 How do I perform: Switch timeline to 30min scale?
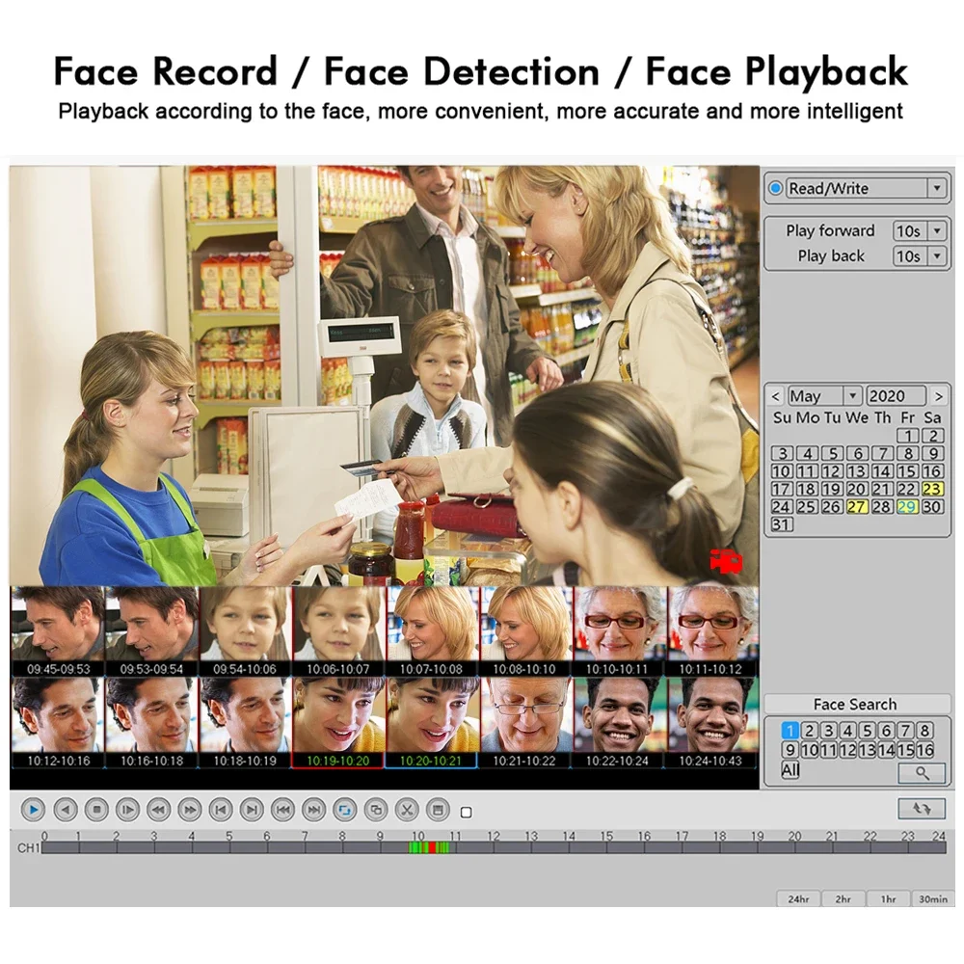(931, 898)
